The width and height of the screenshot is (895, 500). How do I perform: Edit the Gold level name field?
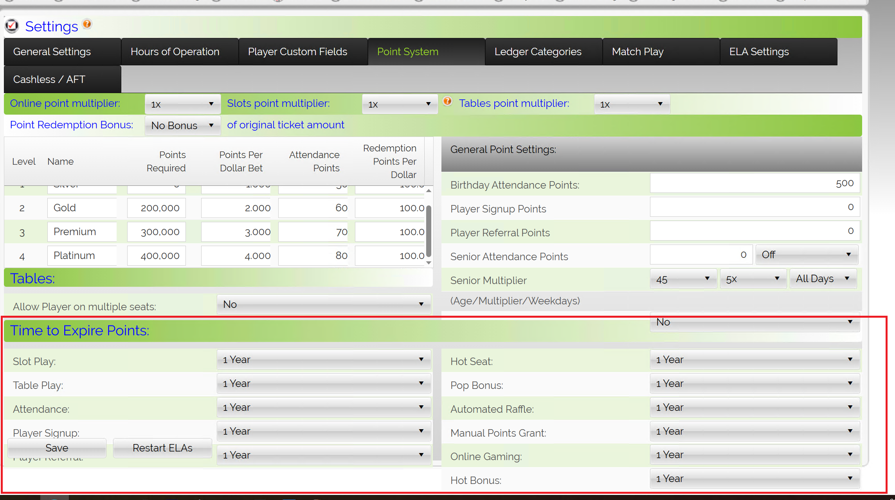[x=82, y=208]
